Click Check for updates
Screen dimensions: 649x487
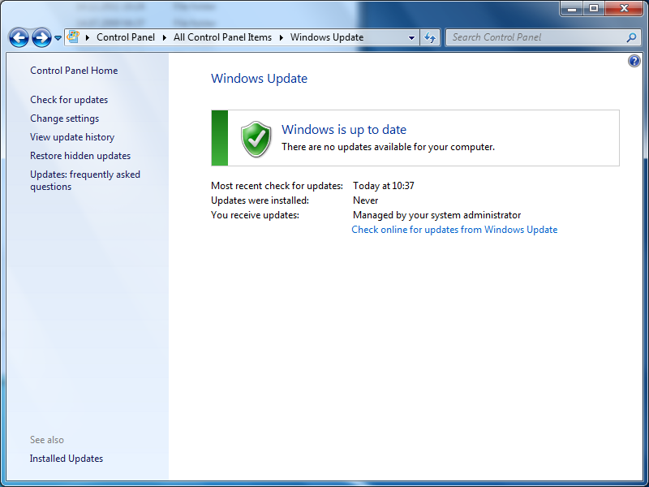point(69,100)
